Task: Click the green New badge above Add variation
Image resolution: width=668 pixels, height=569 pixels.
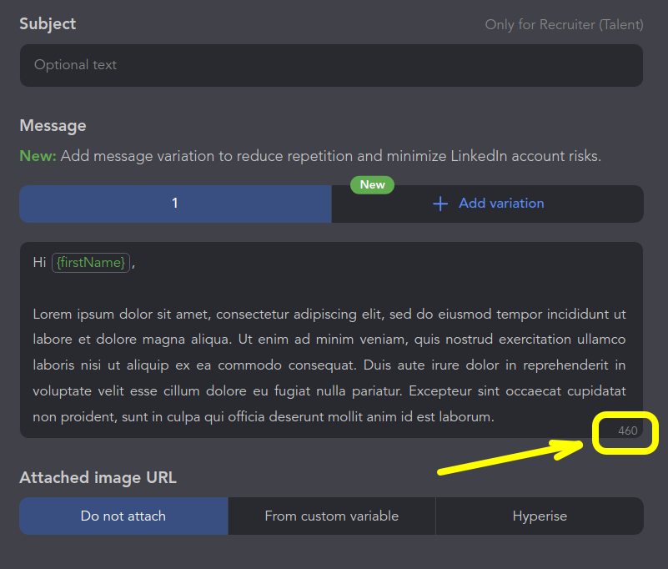Action: [372, 184]
